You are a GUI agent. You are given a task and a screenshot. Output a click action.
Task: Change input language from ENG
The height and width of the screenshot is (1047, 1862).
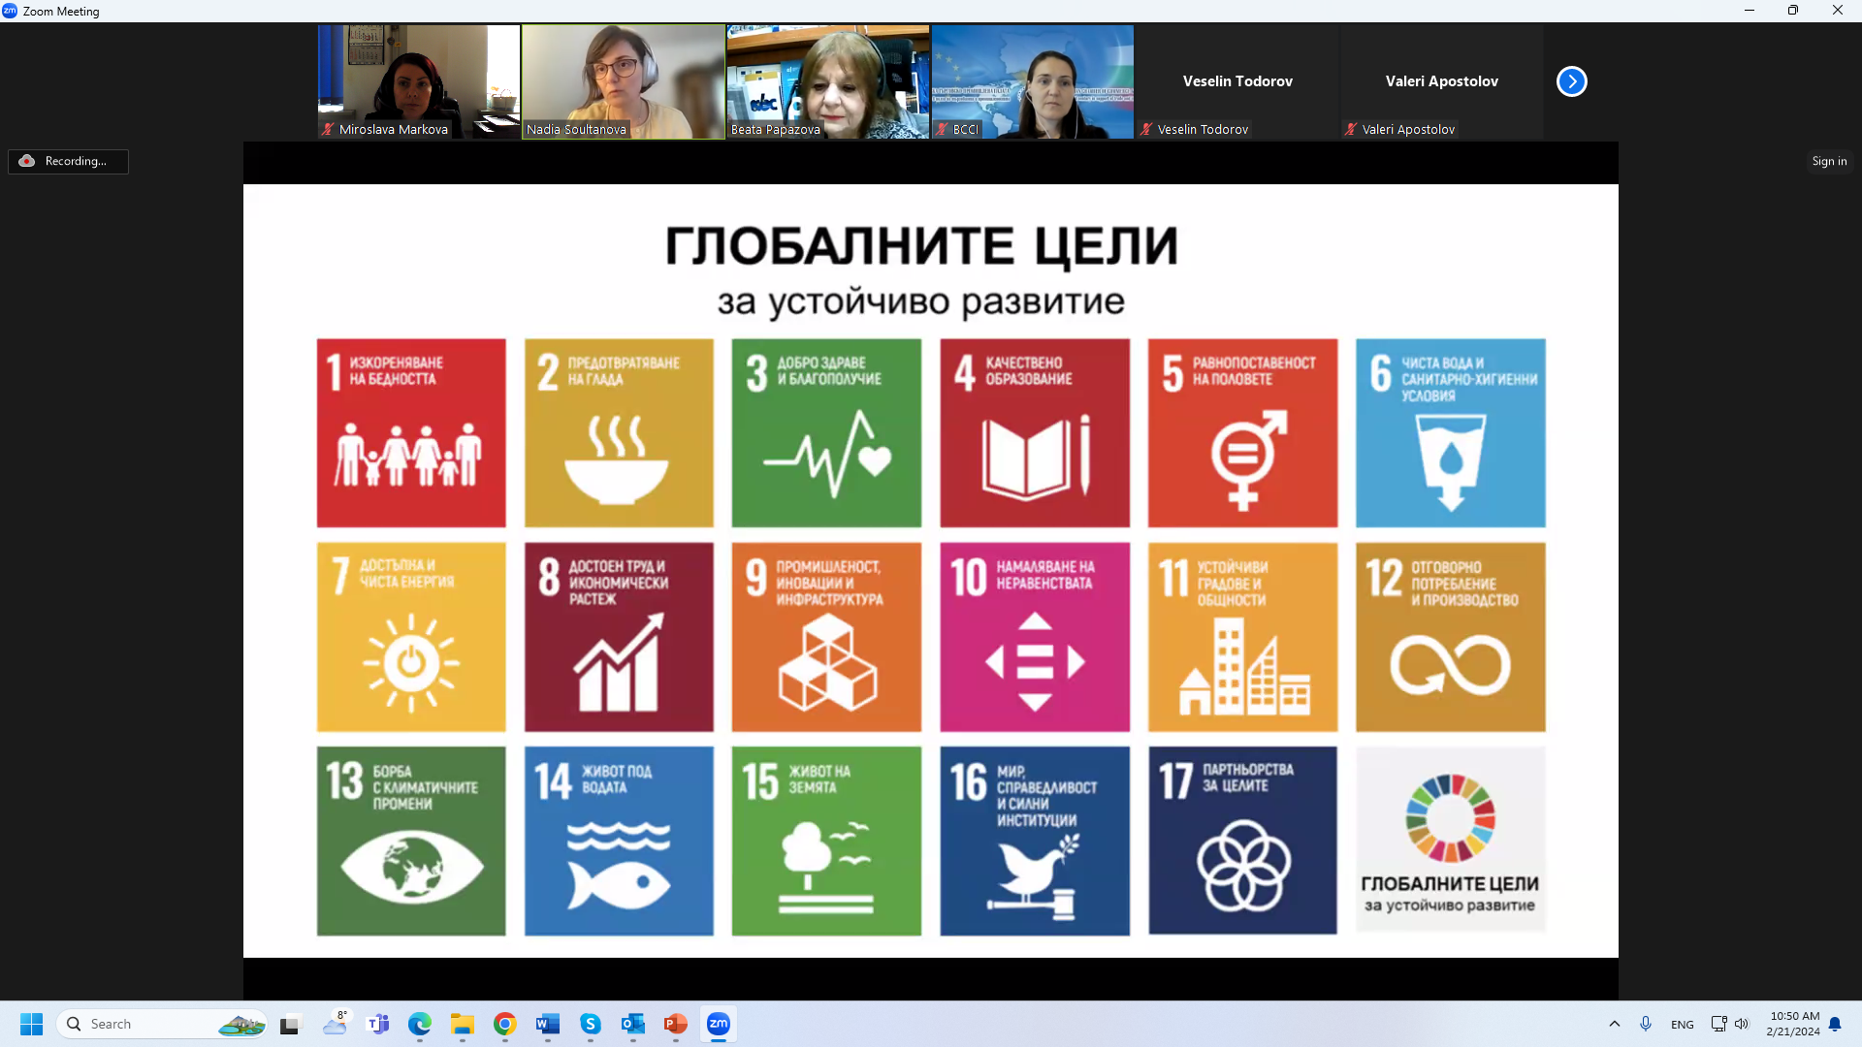(1683, 1025)
